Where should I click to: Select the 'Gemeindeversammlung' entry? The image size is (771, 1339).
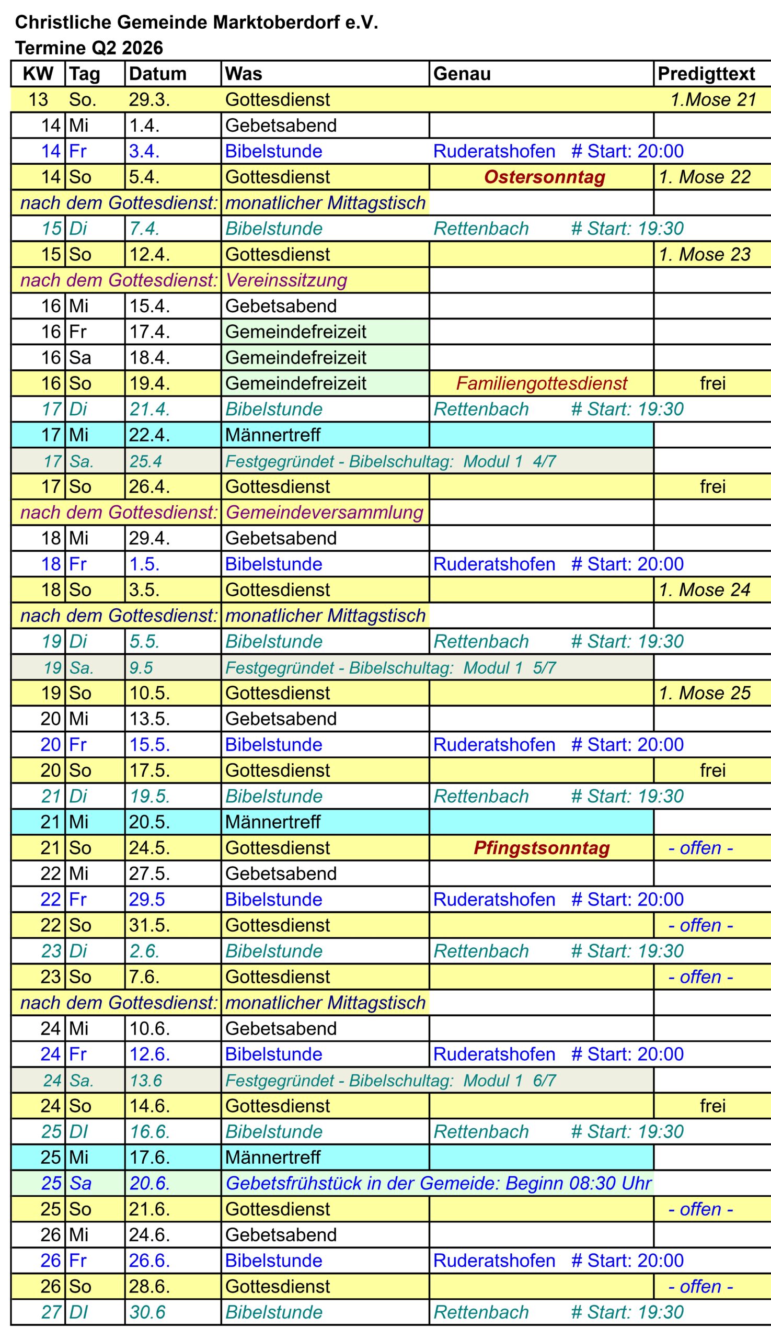(x=325, y=513)
